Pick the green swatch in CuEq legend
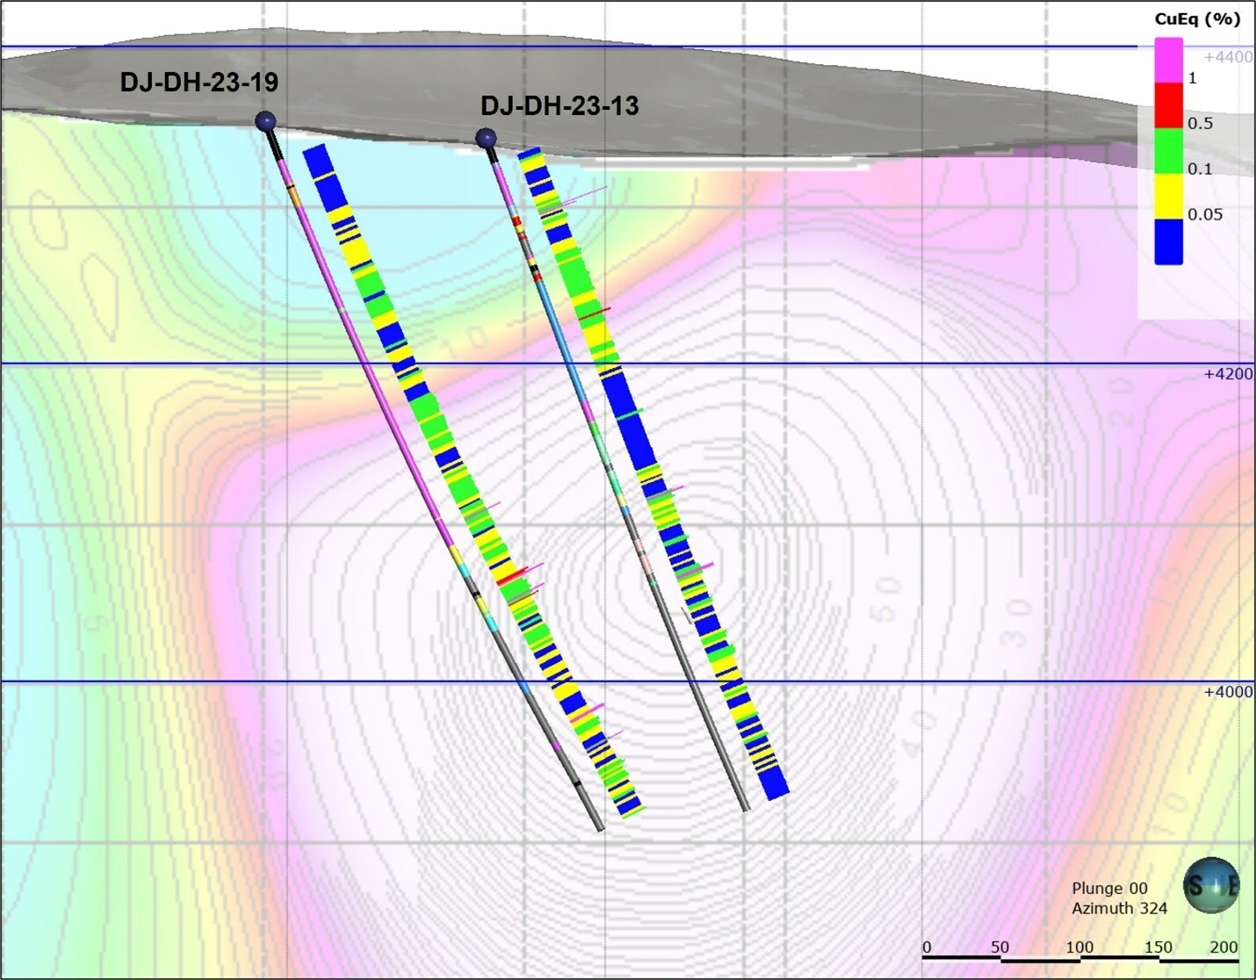 [x=1168, y=152]
